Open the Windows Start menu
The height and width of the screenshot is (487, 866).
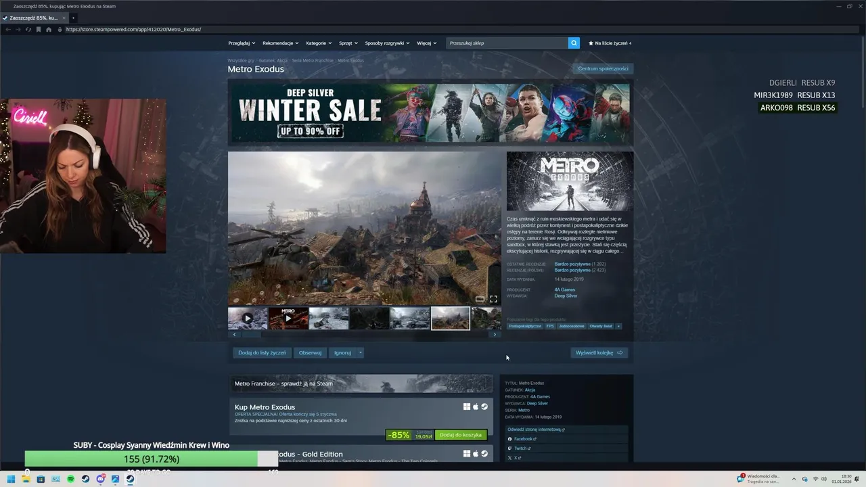click(x=11, y=479)
